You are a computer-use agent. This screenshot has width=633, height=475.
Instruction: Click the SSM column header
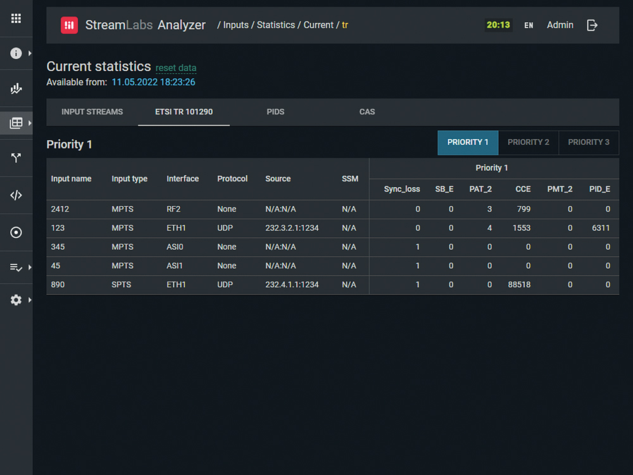349,178
